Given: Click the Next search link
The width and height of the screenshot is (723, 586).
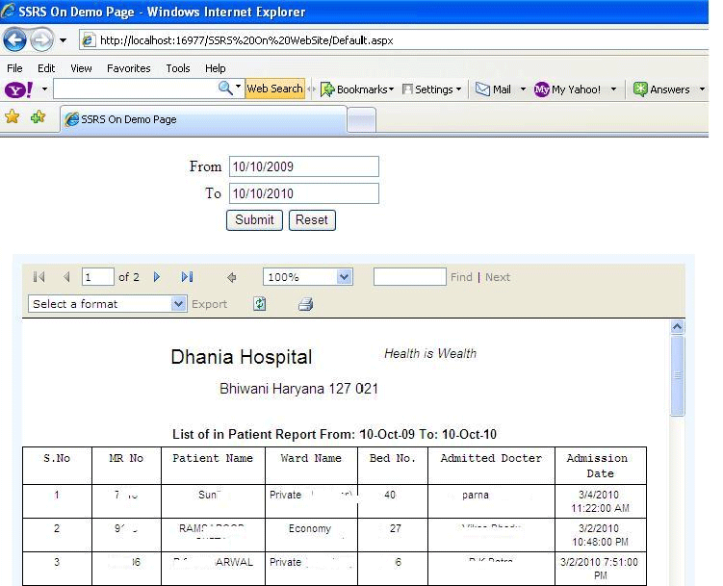Looking at the screenshot, I should pyautogui.click(x=498, y=277).
